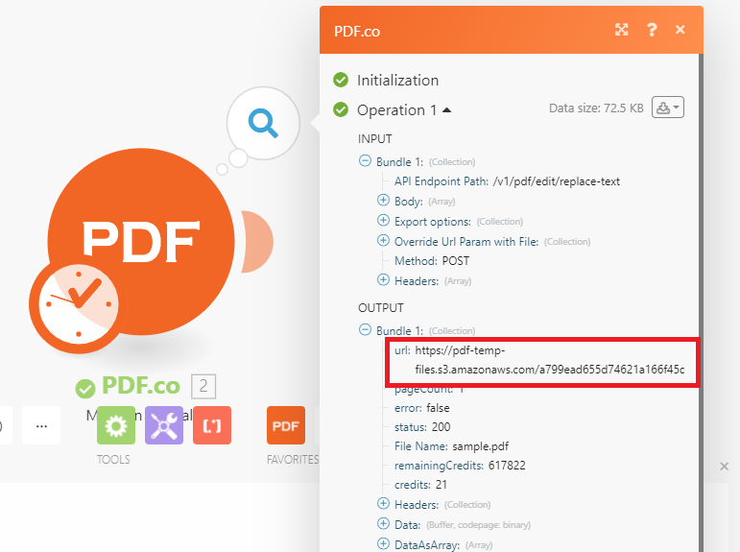This screenshot has width=740, height=552.
Task: Click credits: 21 row
Action: 420,485
